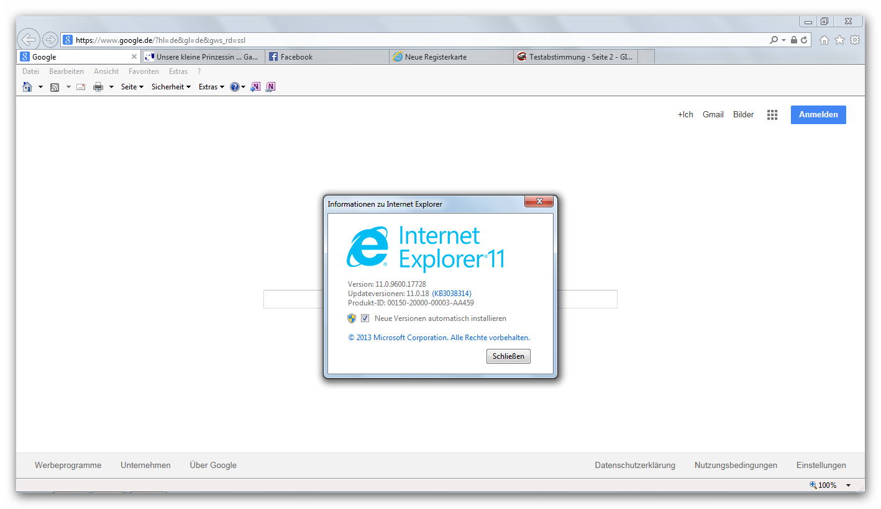Toggle Neue Versionen automatisch installieren checkbox
Image resolution: width=881 pixels, height=509 pixels.
point(365,318)
